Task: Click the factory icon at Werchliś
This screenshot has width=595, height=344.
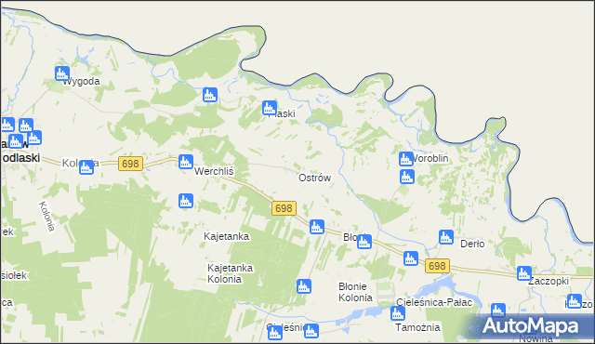Action: (x=186, y=162)
